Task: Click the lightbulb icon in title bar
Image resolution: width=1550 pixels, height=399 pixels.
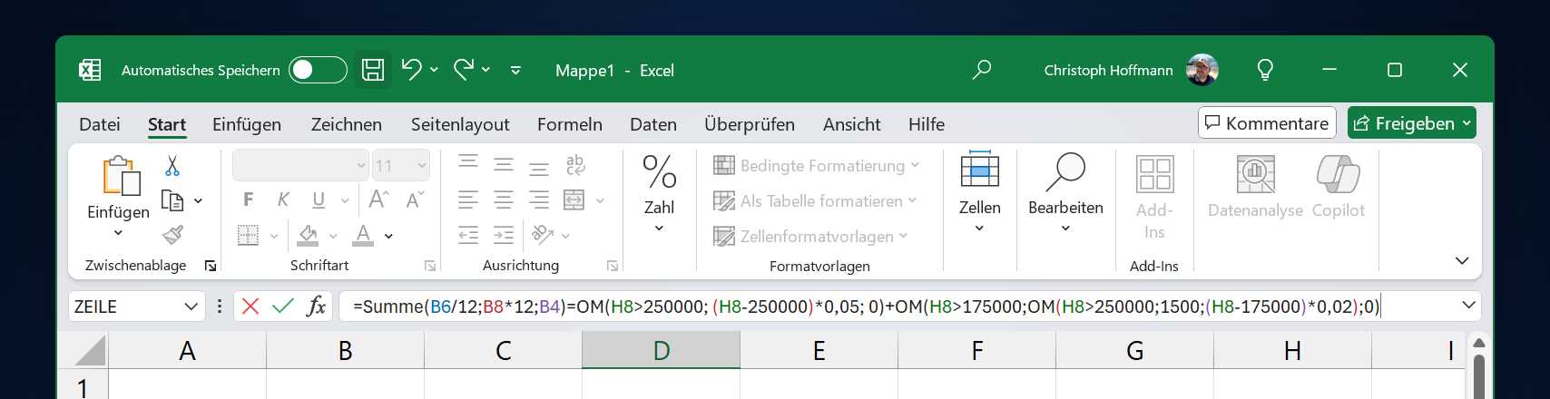Action: point(1265,70)
